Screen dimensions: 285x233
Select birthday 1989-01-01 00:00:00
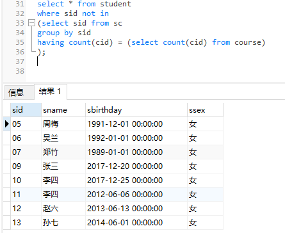point(136,152)
